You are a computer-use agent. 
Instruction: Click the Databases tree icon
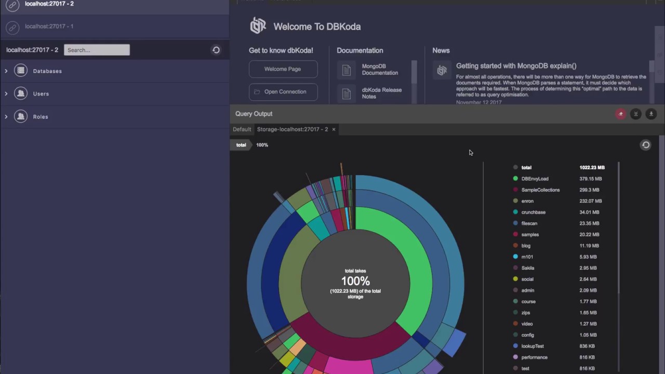point(21,71)
